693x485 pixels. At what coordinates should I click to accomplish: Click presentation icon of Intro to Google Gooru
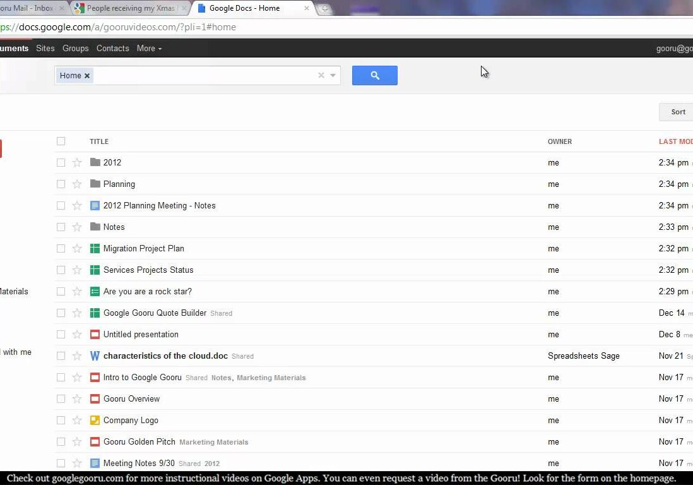pyautogui.click(x=95, y=377)
